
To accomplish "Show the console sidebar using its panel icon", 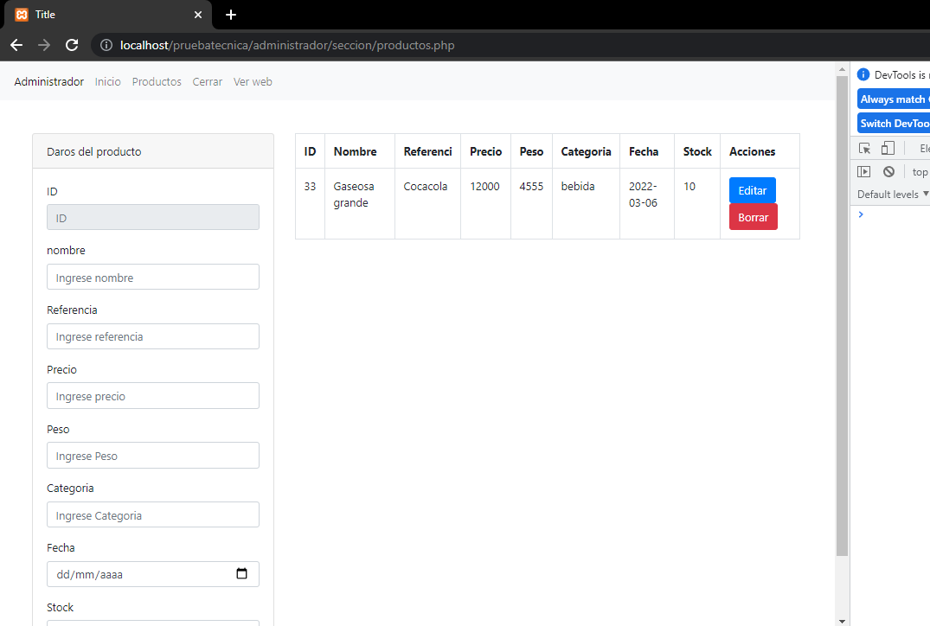I will pos(864,171).
